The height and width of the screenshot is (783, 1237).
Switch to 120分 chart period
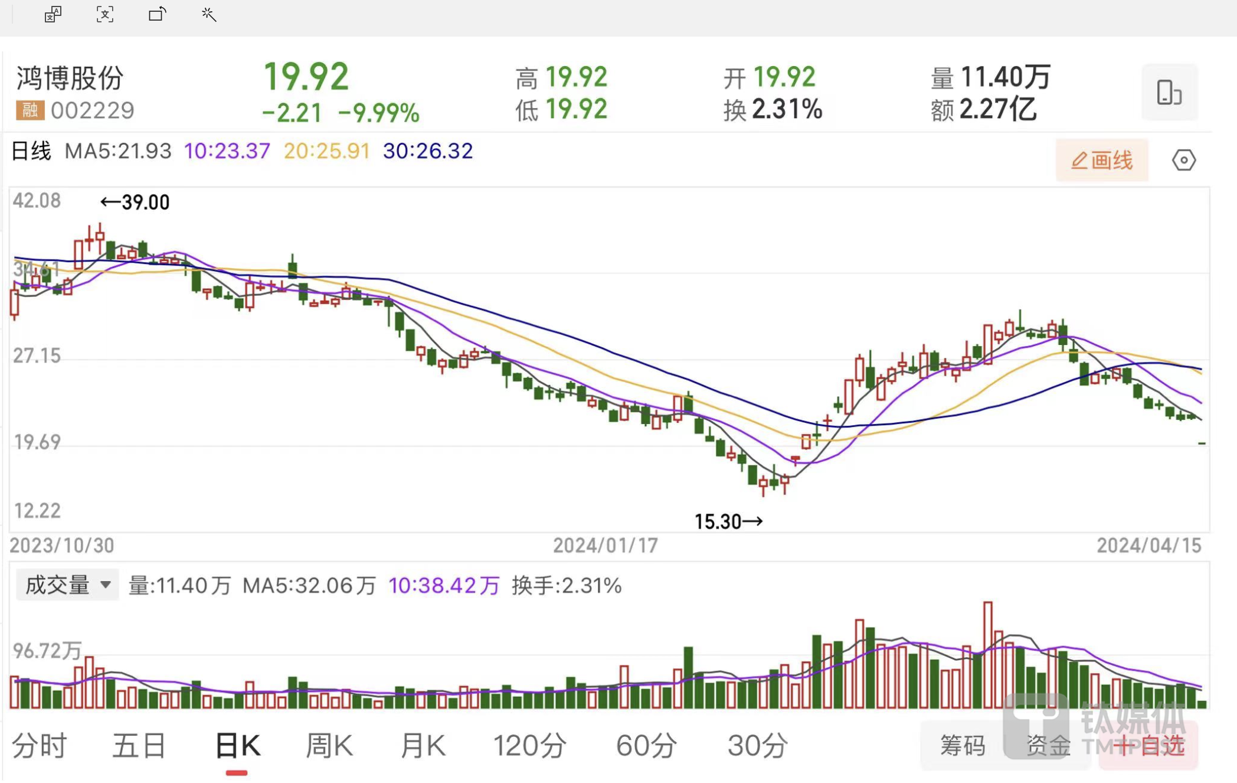pyautogui.click(x=529, y=745)
